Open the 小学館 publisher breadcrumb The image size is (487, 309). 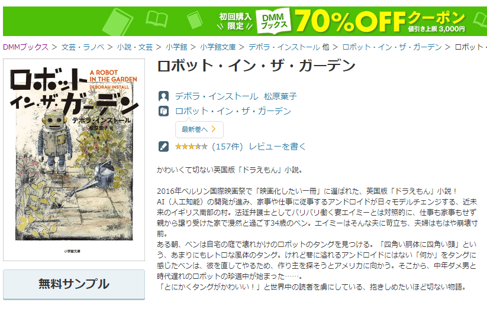[x=176, y=47]
